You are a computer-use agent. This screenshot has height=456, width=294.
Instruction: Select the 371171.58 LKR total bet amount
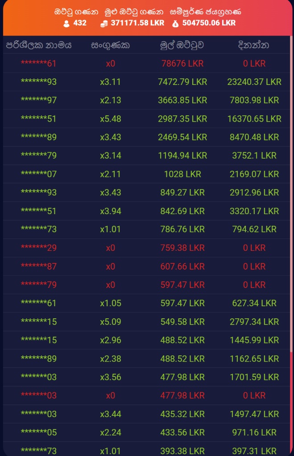[137, 23]
